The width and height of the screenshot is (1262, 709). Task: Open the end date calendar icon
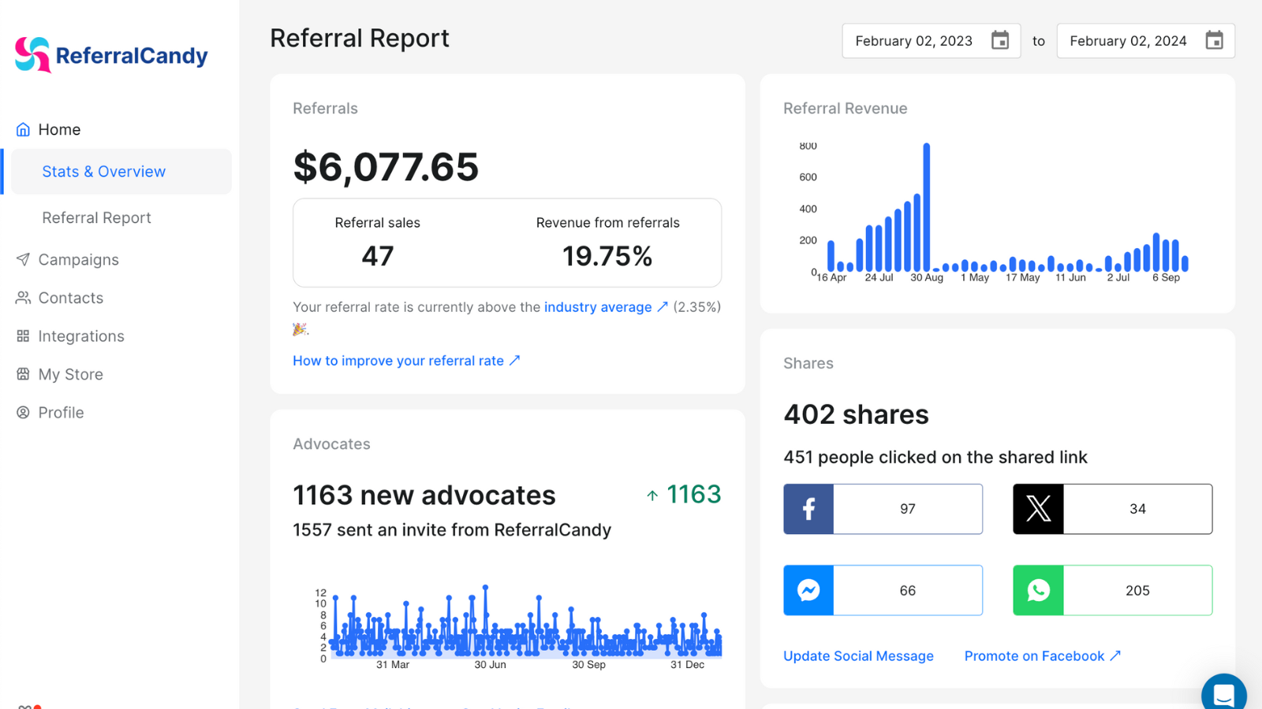1214,41
